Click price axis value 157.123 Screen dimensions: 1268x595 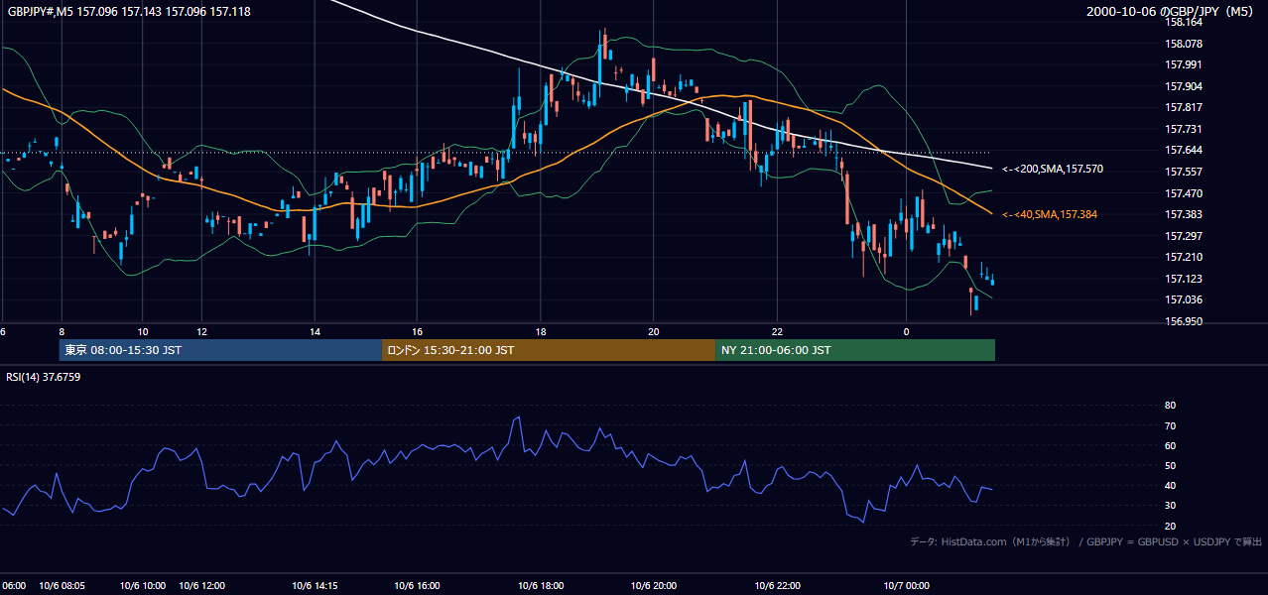(x=1183, y=280)
